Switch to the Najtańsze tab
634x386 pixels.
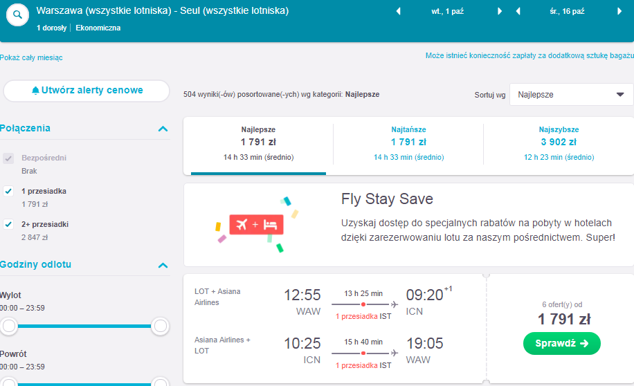coord(408,143)
